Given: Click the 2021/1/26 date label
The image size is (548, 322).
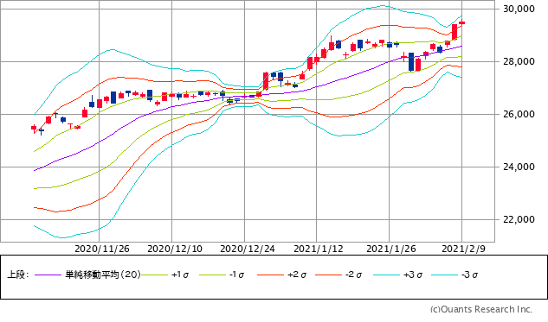Looking at the screenshot, I should [x=391, y=249].
